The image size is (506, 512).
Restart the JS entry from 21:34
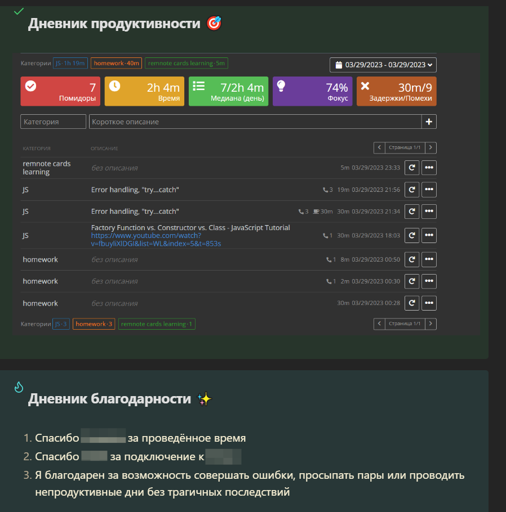pos(412,212)
